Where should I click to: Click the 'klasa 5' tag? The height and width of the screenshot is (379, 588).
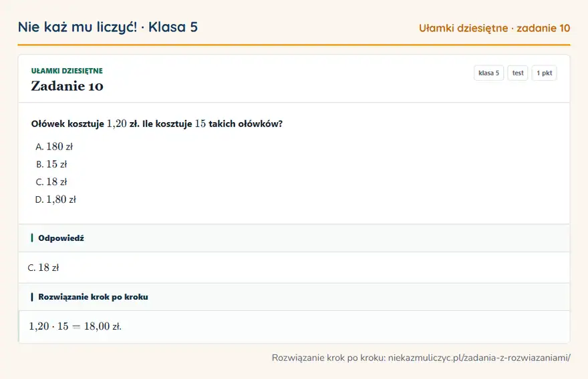(x=488, y=73)
